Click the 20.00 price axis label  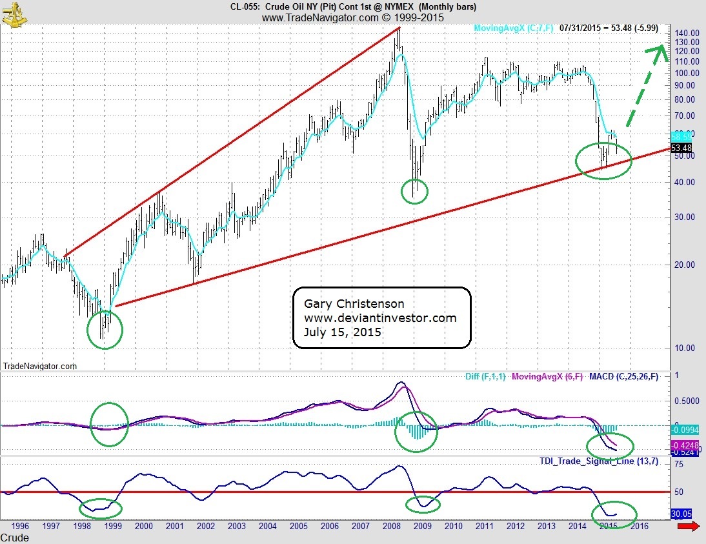point(685,265)
